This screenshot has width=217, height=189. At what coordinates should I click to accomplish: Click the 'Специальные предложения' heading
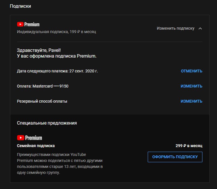[x=47, y=123]
